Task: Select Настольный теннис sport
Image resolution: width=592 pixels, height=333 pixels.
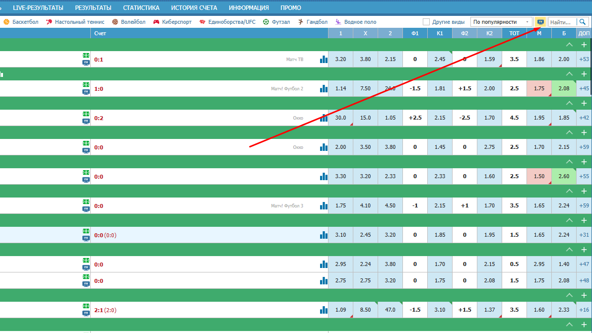Action: click(x=75, y=22)
